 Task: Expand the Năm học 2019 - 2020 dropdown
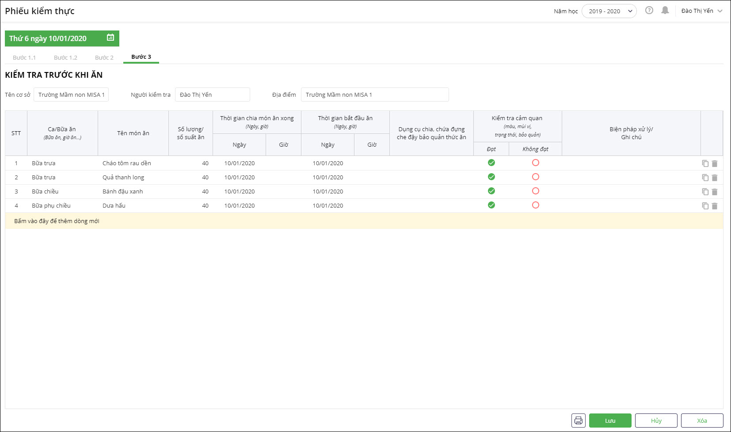click(609, 11)
